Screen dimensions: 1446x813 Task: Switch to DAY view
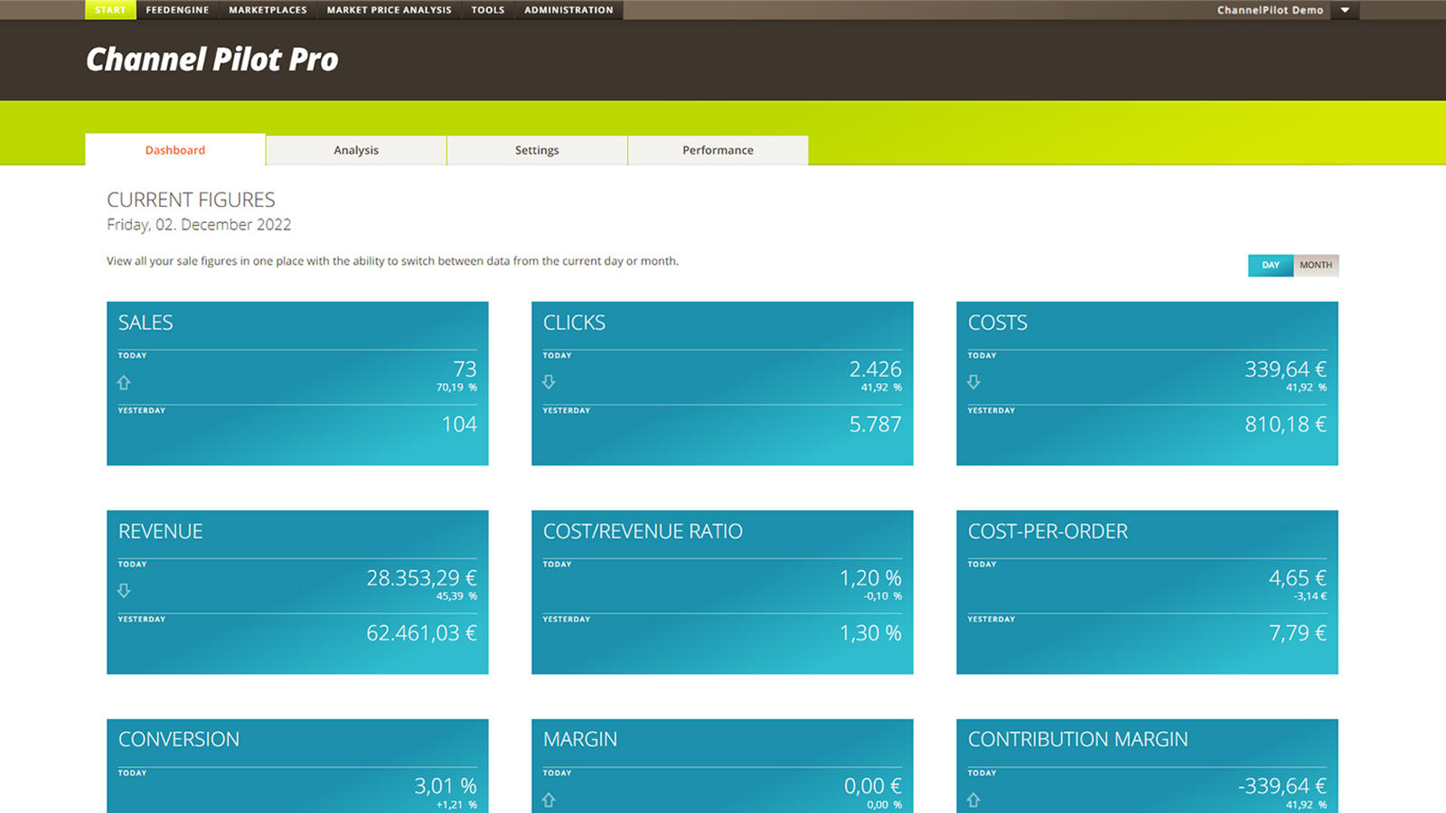(1271, 265)
